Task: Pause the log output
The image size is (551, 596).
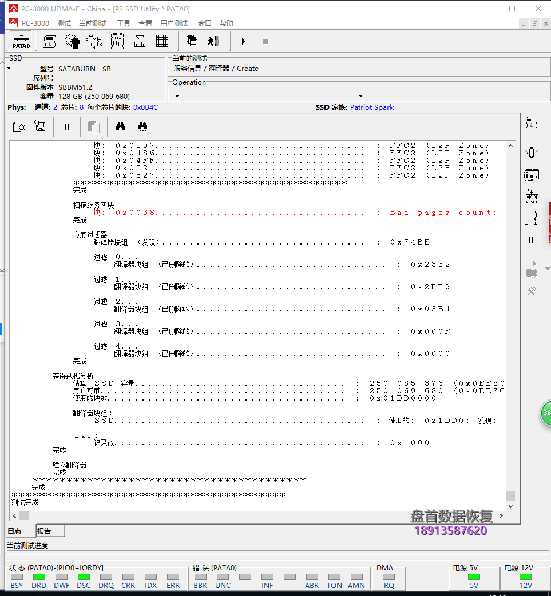Action: coord(66,127)
